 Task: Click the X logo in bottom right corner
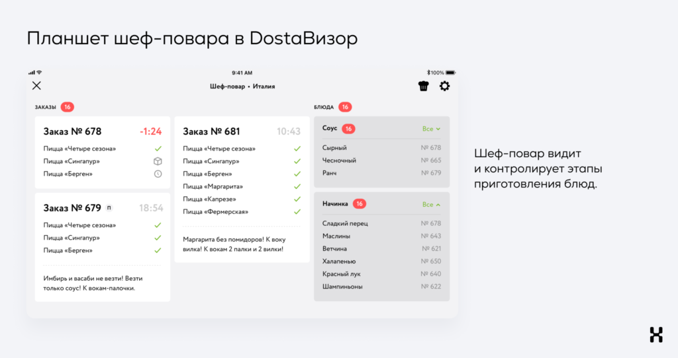click(655, 335)
